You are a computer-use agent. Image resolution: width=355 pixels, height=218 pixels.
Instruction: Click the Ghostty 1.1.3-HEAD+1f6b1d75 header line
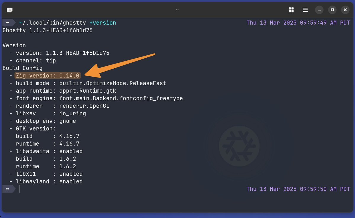(x=48, y=30)
